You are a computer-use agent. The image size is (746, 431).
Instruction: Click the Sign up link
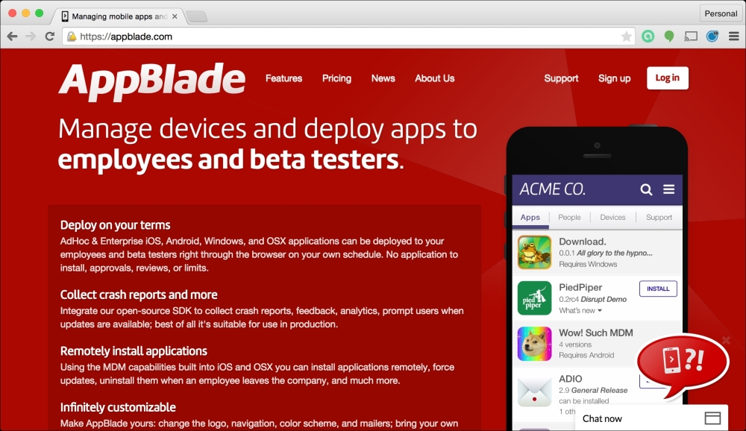[x=614, y=78]
